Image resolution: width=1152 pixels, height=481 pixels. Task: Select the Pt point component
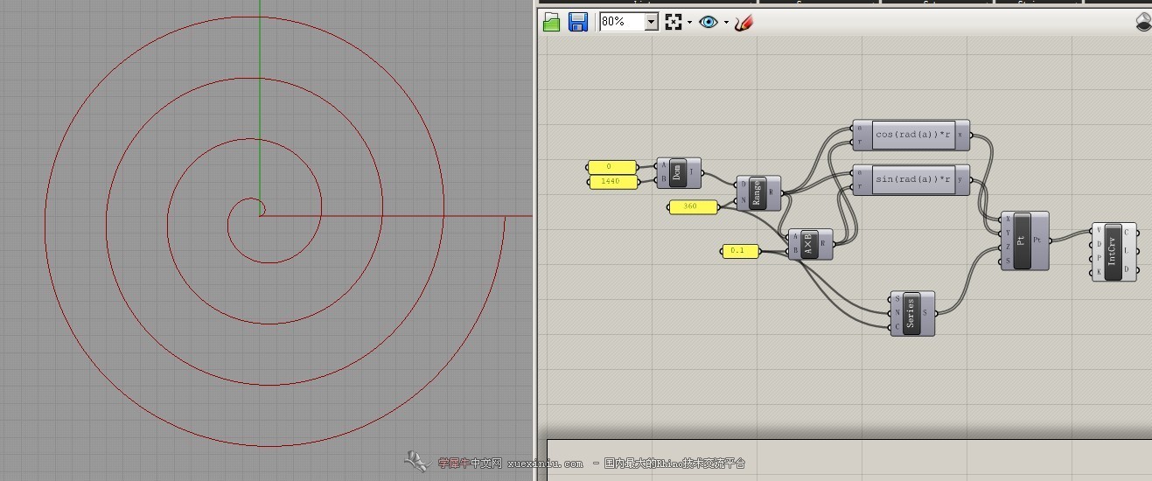click(x=1024, y=240)
